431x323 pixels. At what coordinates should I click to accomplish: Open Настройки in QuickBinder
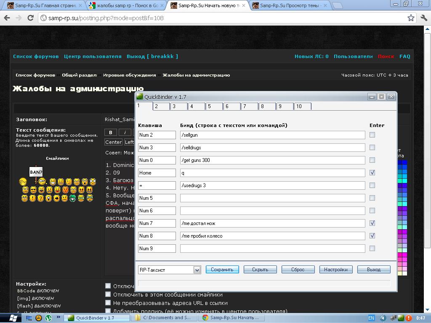pyautogui.click(x=335, y=270)
